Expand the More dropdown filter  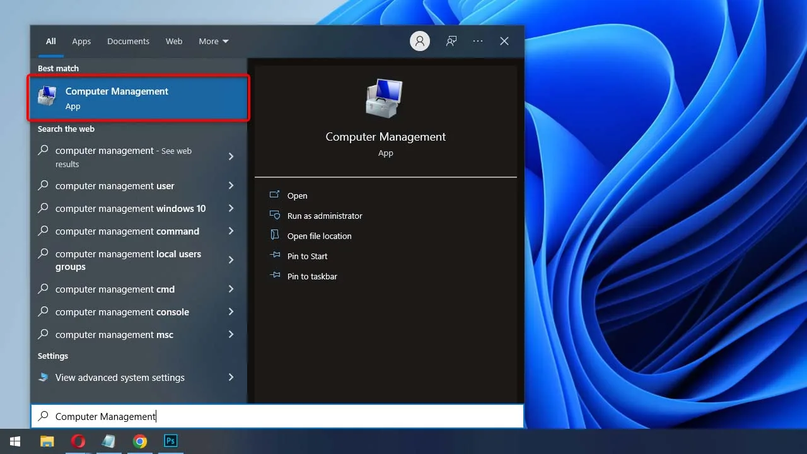tap(214, 41)
